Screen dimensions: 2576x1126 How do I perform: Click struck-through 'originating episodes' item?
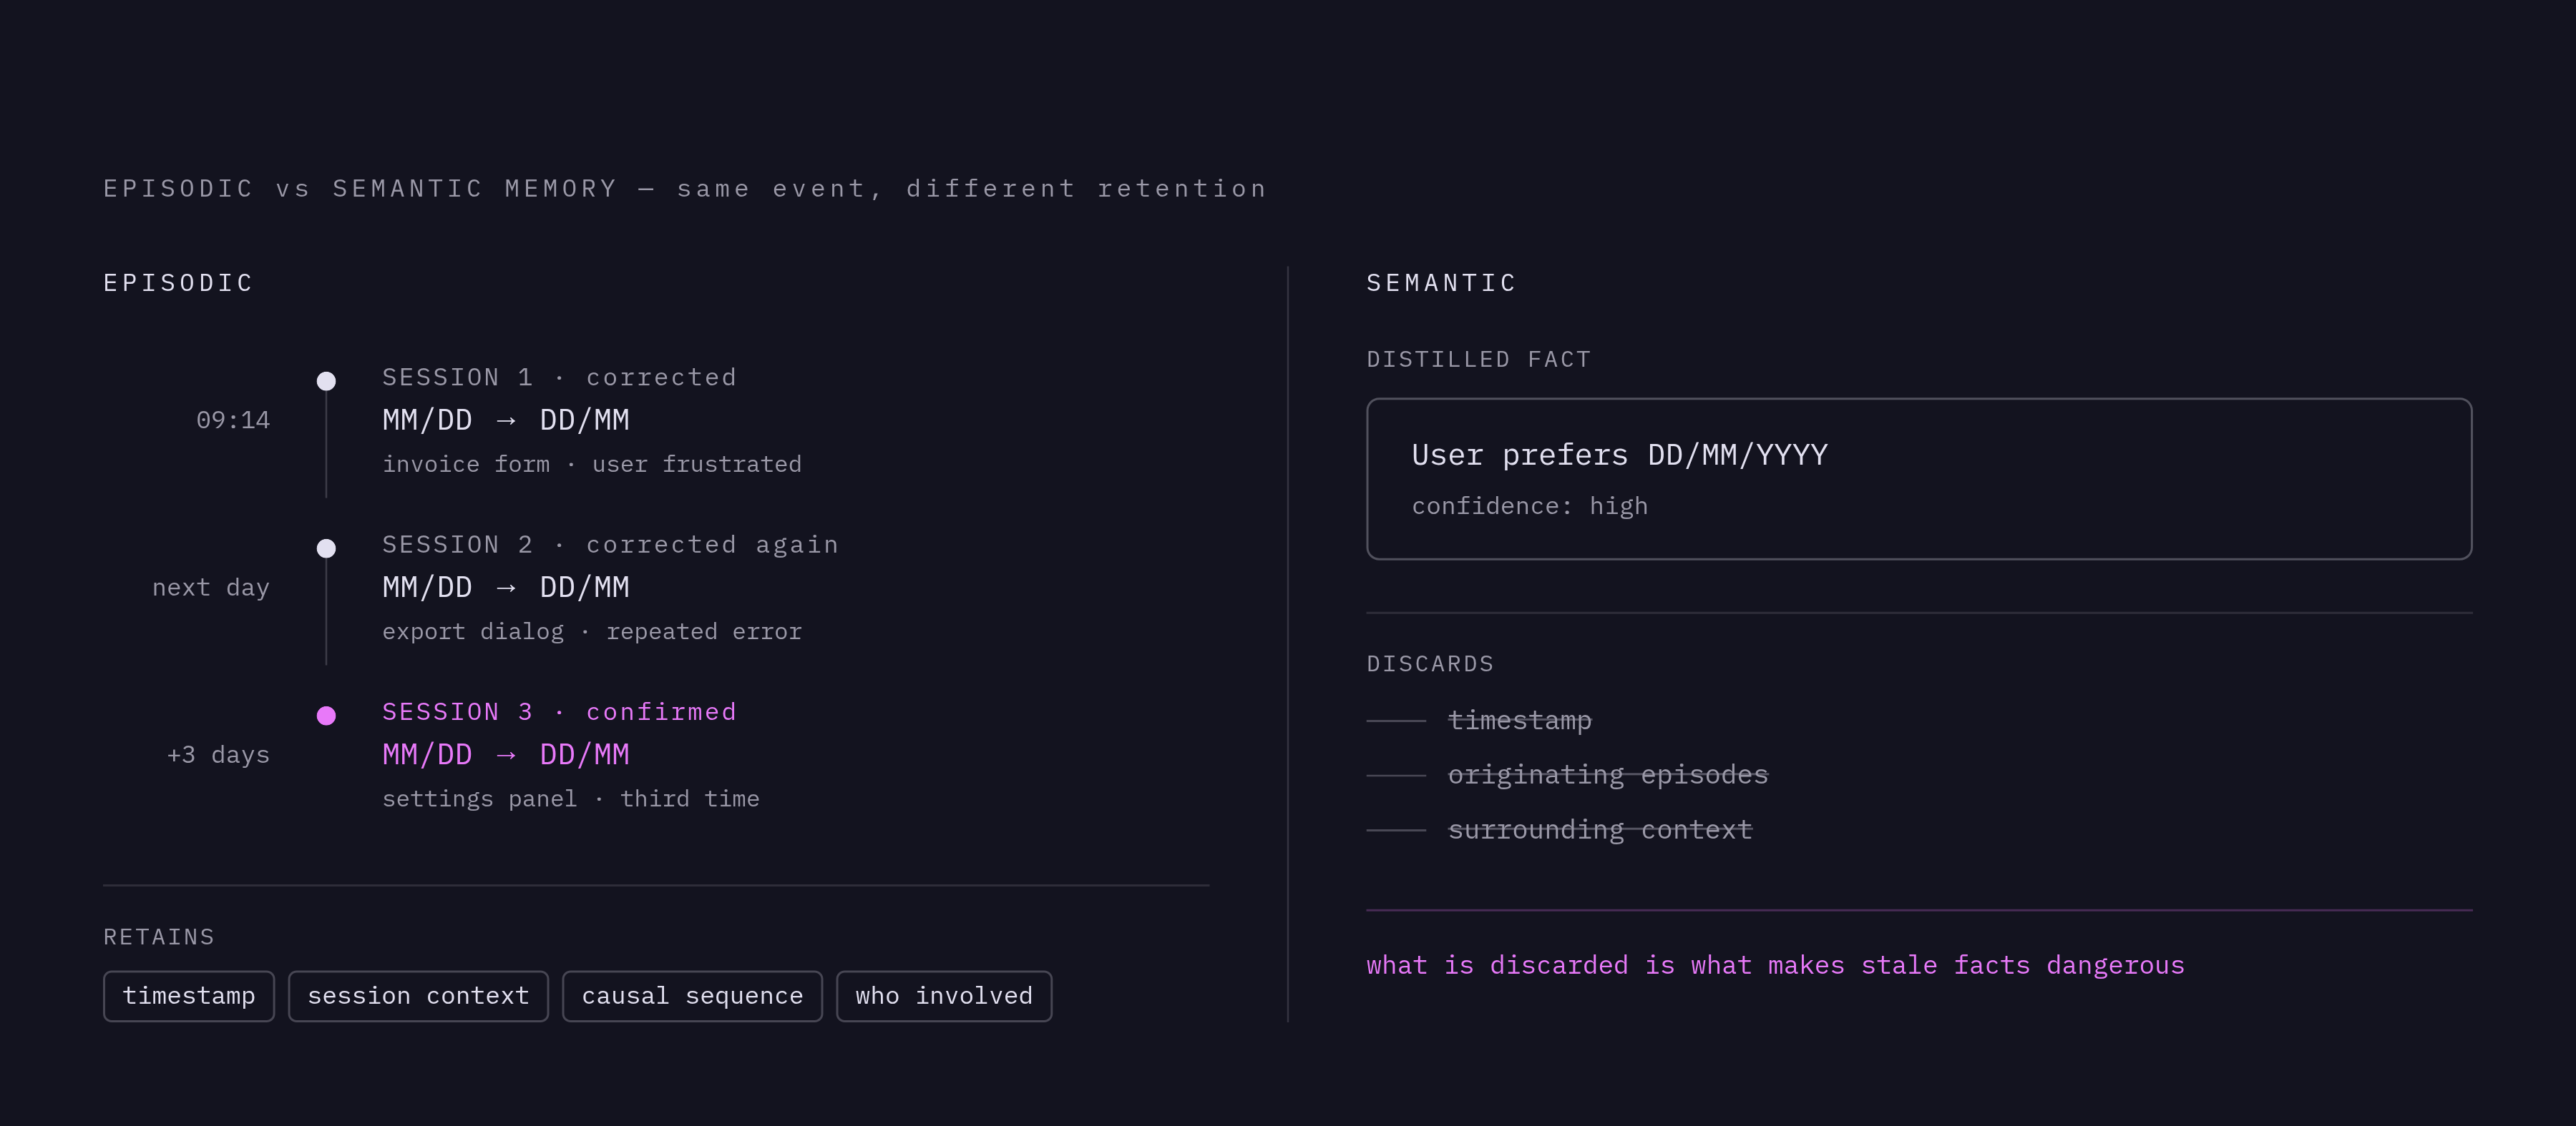[1608, 775]
